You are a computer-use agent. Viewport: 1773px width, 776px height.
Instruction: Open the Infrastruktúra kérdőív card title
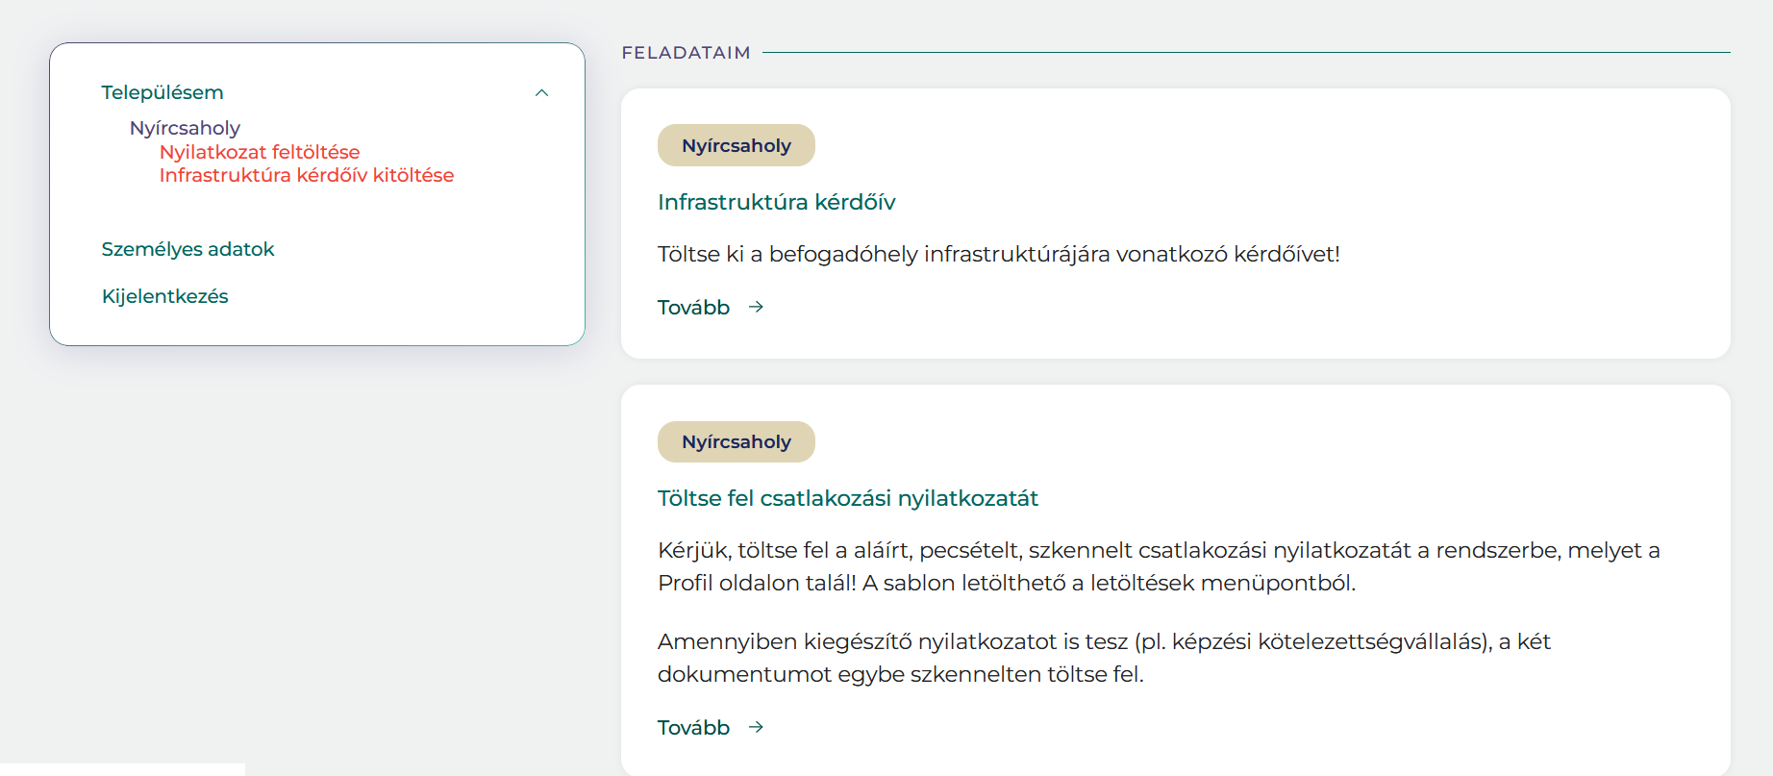(776, 202)
